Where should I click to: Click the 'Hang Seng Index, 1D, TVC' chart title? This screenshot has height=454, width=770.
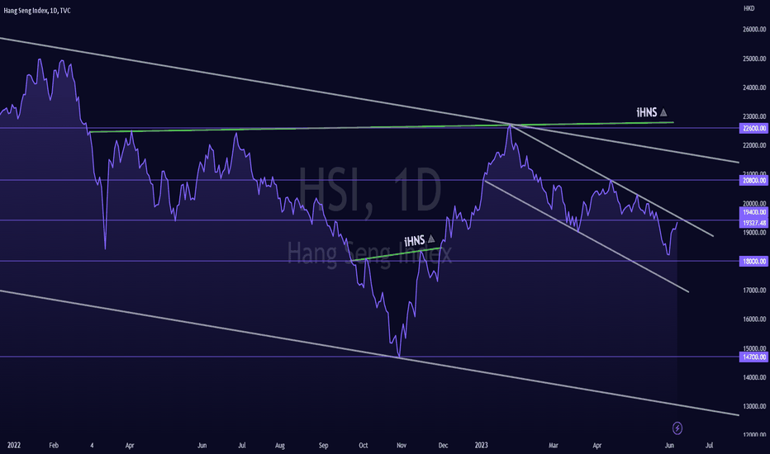(x=37, y=10)
